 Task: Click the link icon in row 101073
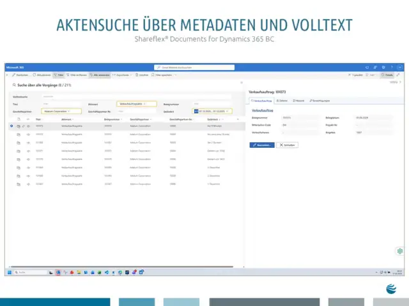tap(24, 126)
